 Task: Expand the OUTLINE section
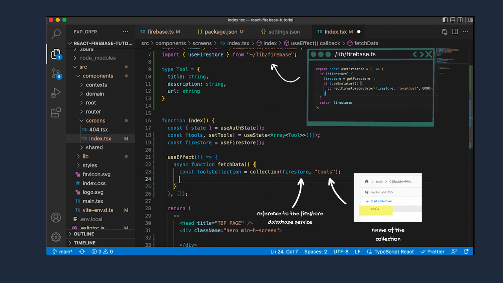[84, 234]
